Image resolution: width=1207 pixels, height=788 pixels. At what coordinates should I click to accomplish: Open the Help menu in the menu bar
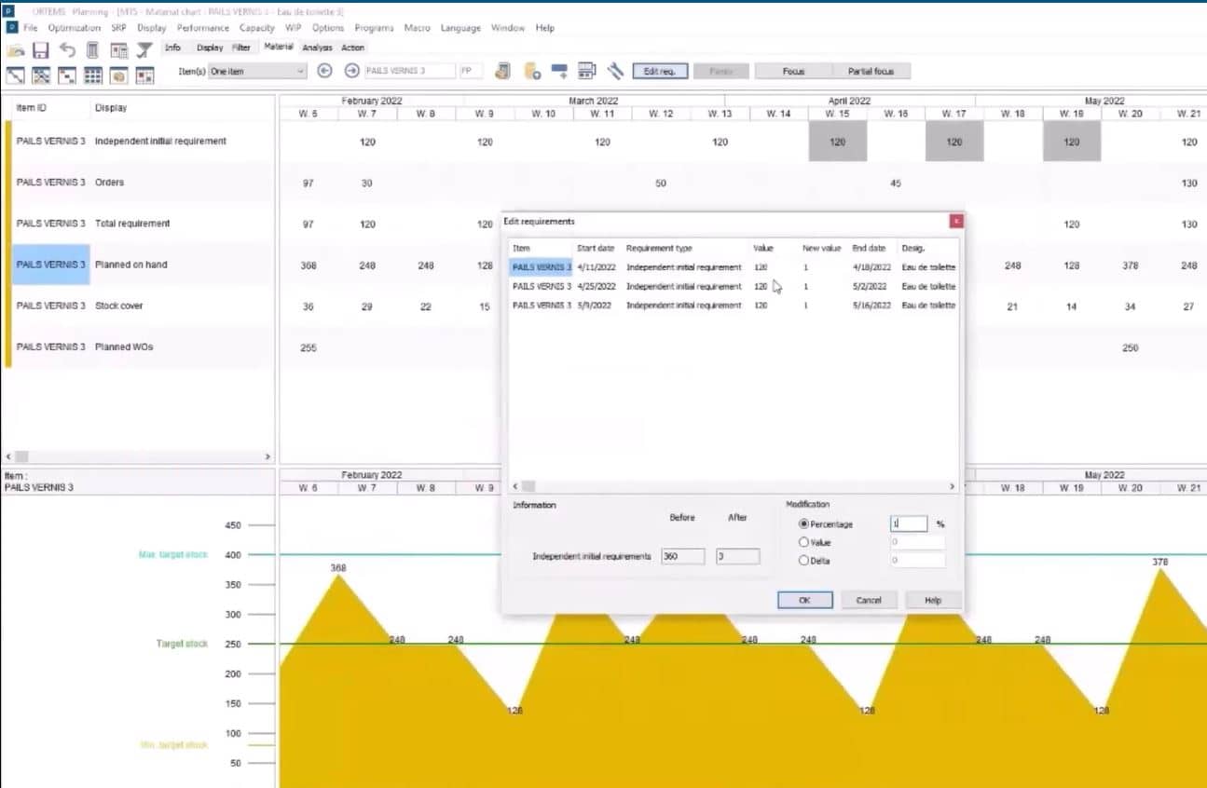click(545, 28)
